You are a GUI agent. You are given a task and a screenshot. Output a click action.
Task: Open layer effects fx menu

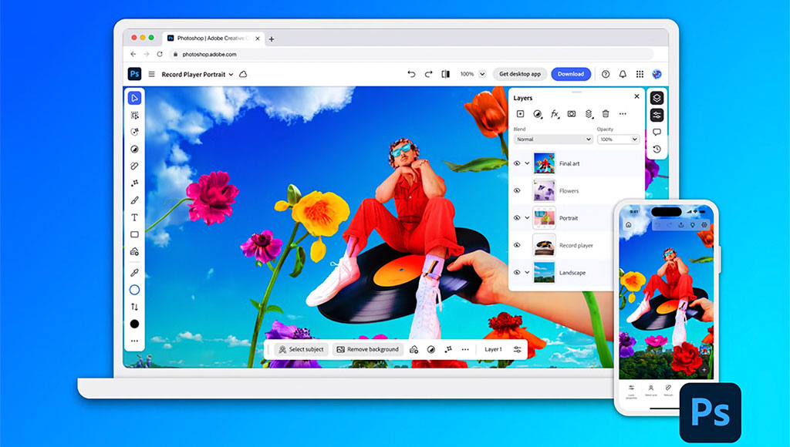[x=555, y=114]
